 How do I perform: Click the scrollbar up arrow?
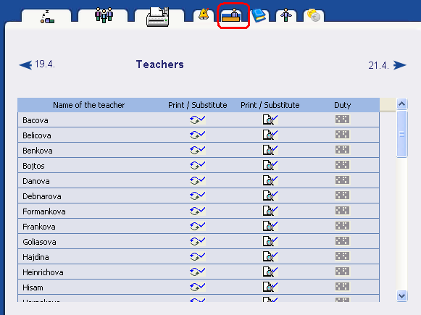pos(401,104)
